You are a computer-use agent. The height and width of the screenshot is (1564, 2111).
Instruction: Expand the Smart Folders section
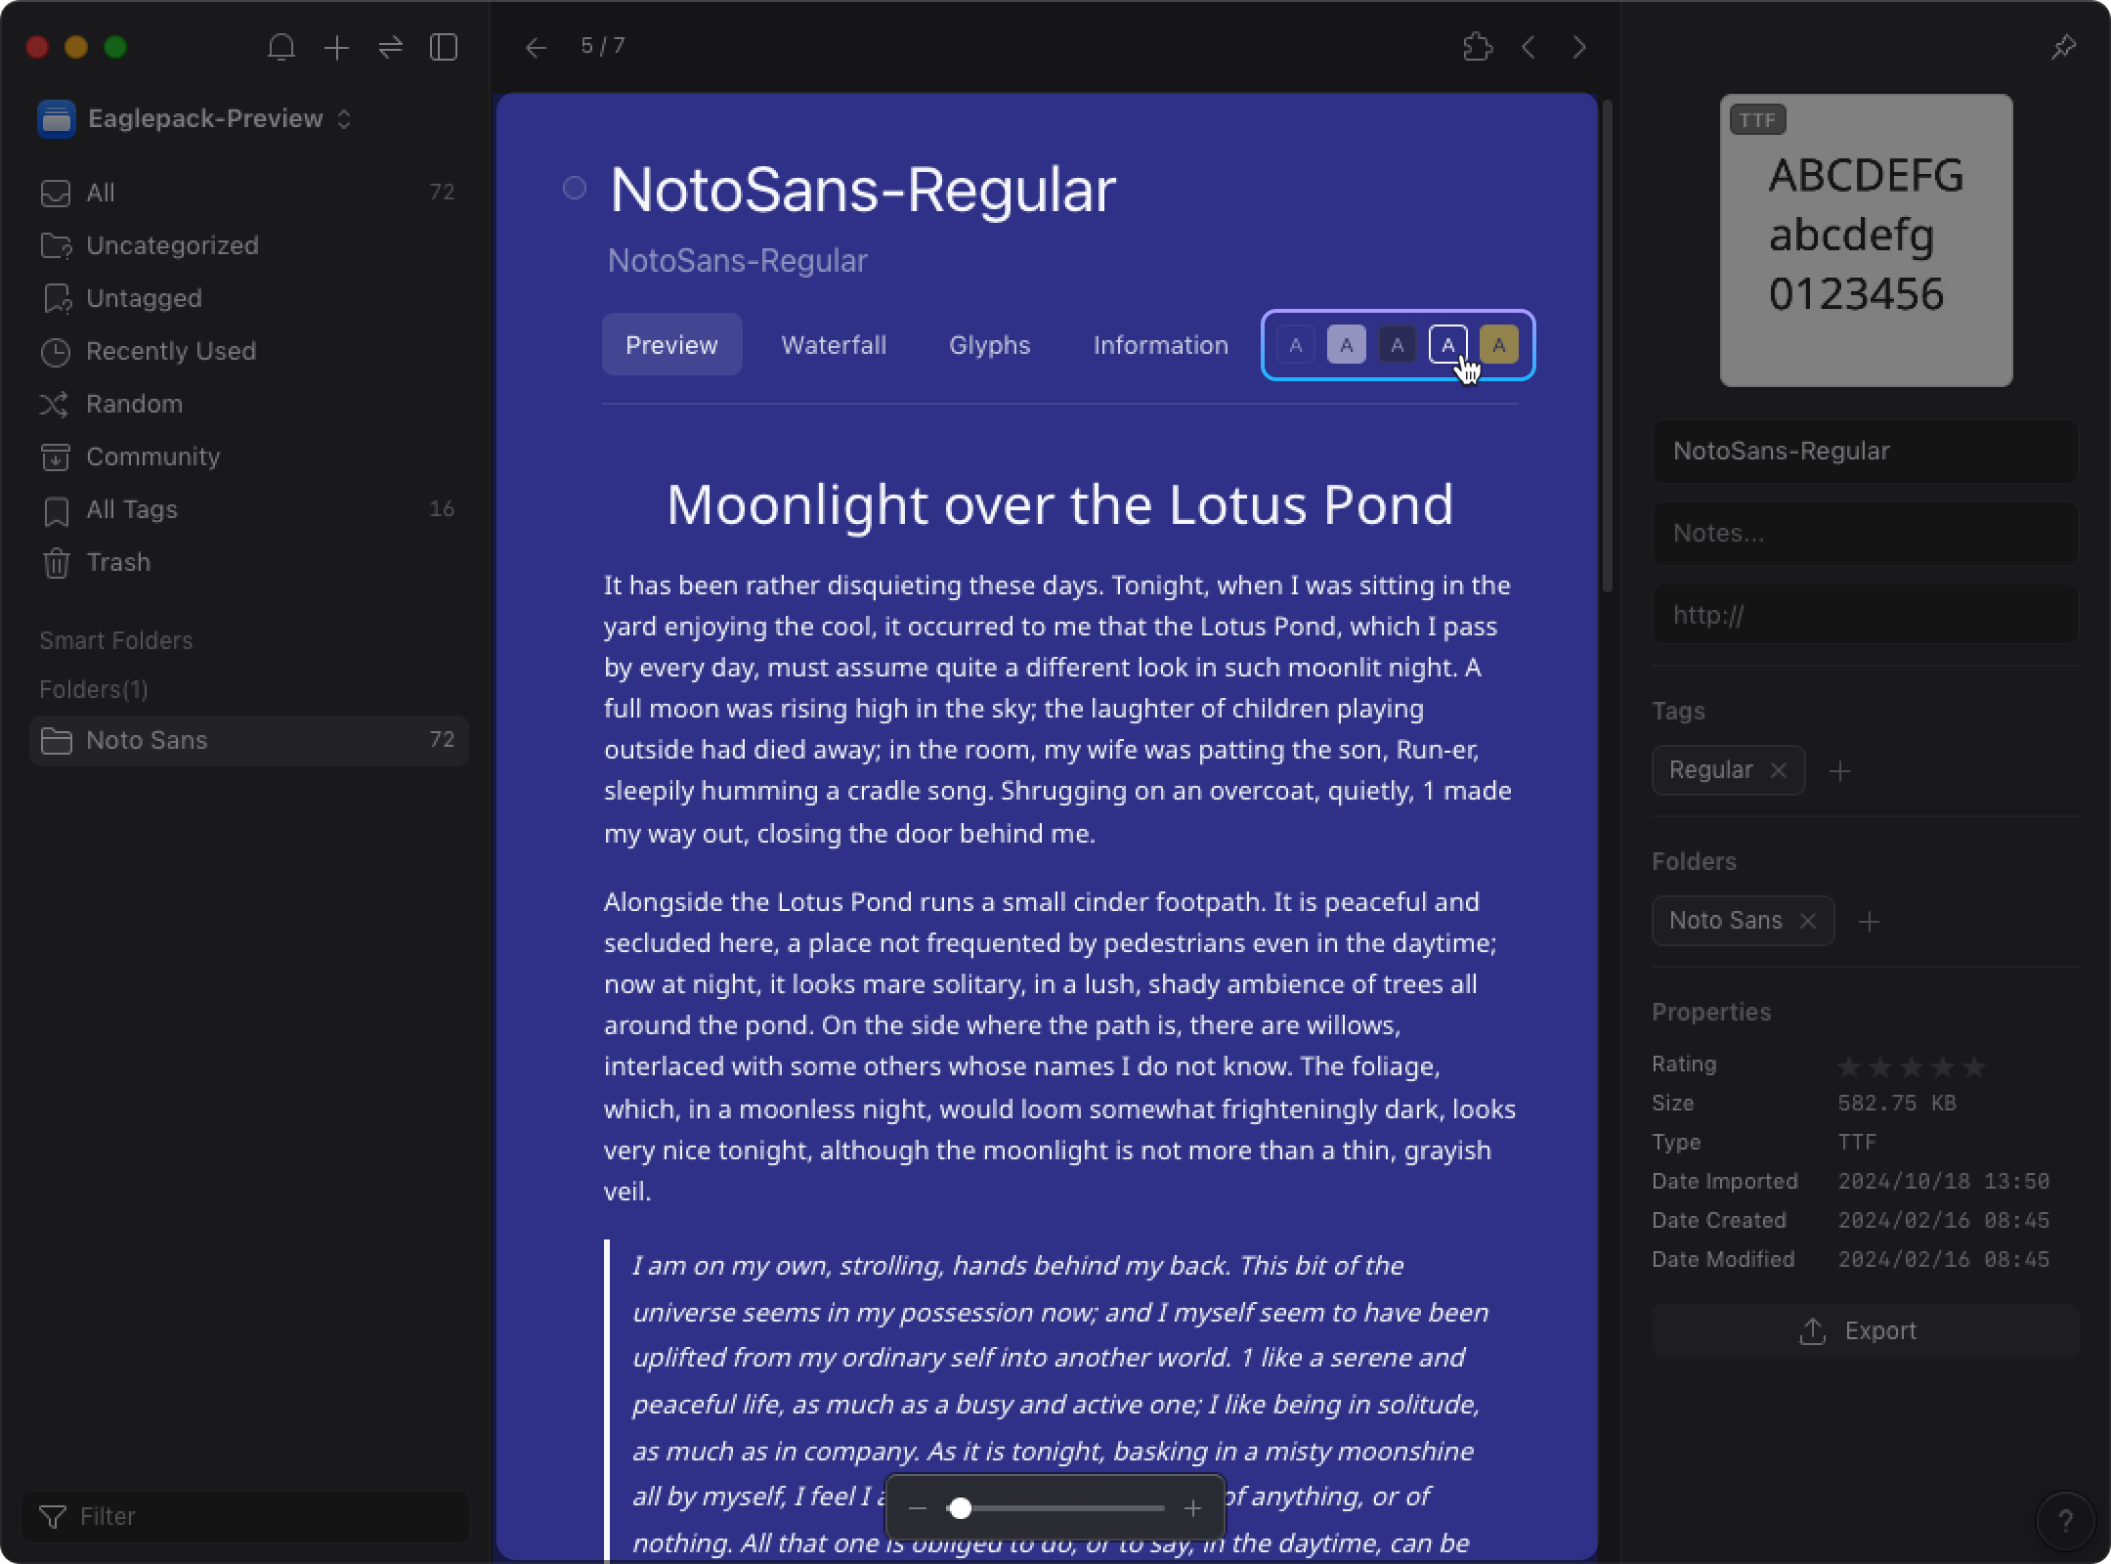point(115,640)
